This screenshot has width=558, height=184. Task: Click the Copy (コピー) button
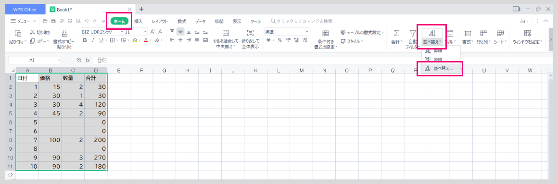point(39,41)
